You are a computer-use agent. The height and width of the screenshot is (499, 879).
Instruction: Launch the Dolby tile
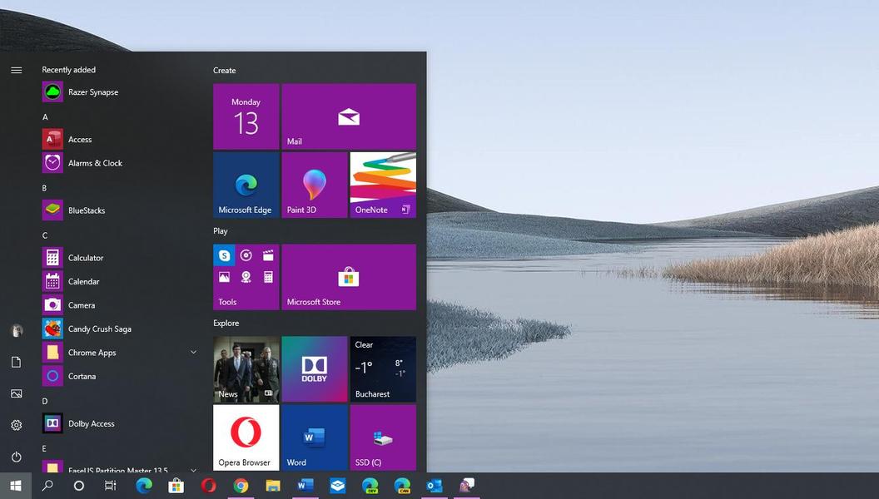coord(315,369)
